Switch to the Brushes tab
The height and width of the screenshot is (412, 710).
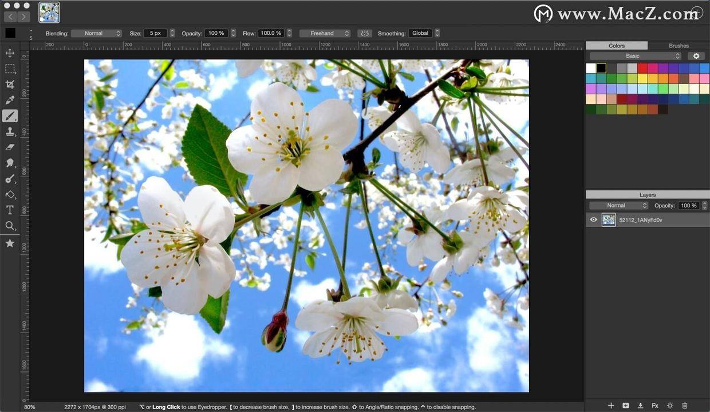coord(678,45)
